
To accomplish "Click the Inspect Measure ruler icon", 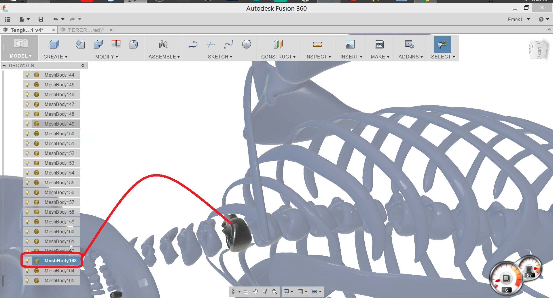I will [317, 44].
